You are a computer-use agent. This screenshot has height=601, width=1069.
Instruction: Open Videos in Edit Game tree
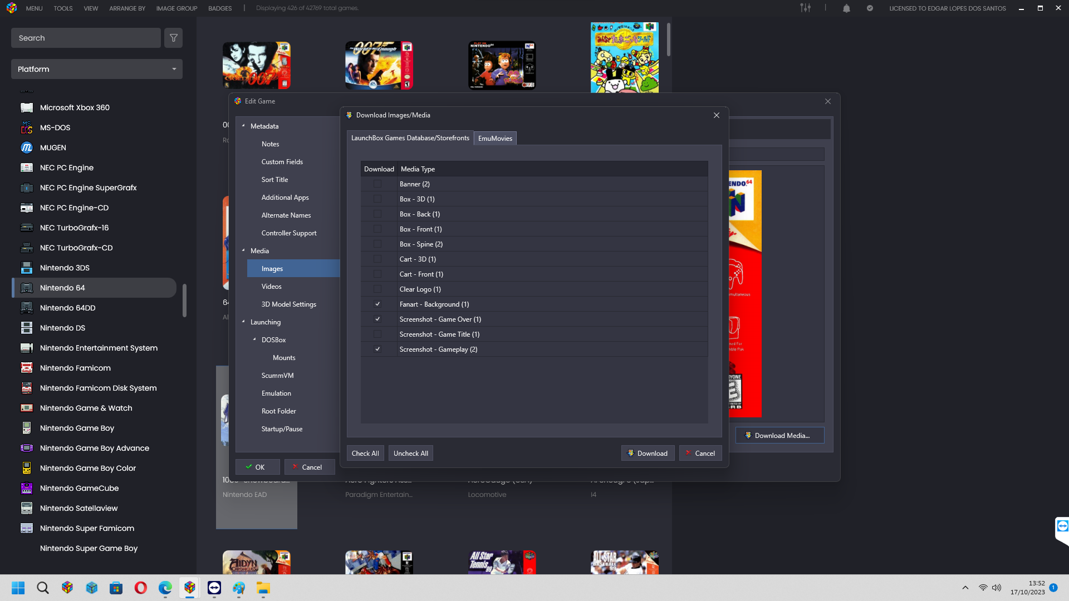point(271,287)
